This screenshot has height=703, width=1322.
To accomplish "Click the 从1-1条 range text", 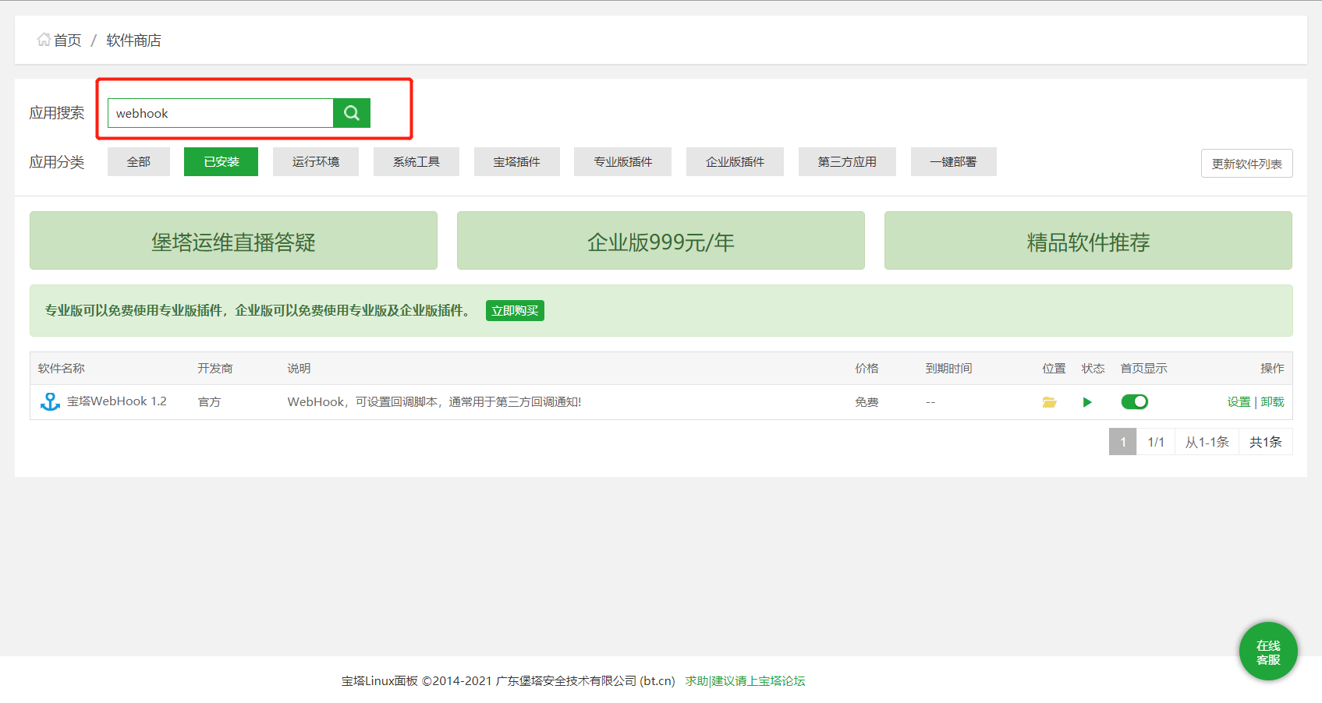I will coord(1207,442).
